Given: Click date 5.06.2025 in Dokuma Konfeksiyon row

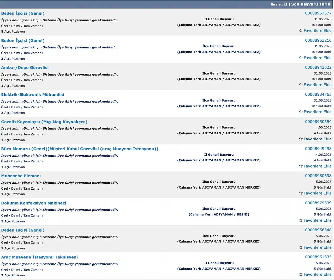Looking at the screenshot, I should tap(324, 209).
